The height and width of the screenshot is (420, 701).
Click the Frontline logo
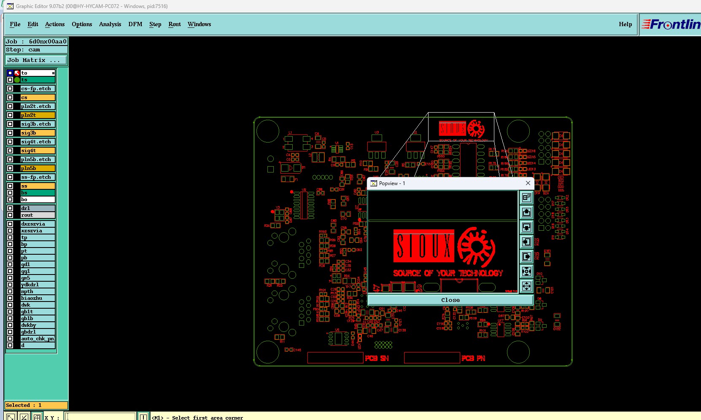click(671, 24)
